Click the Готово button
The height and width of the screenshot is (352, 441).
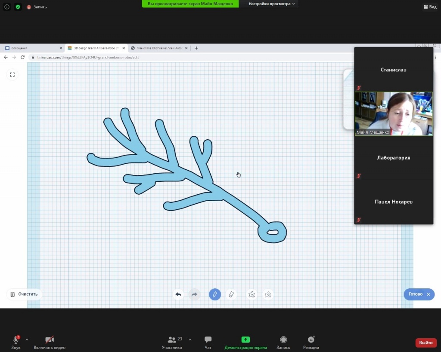416,294
